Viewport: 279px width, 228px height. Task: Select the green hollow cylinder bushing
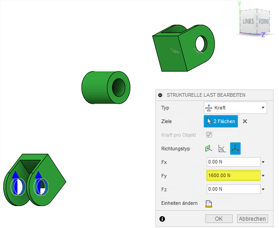tap(106, 87)
